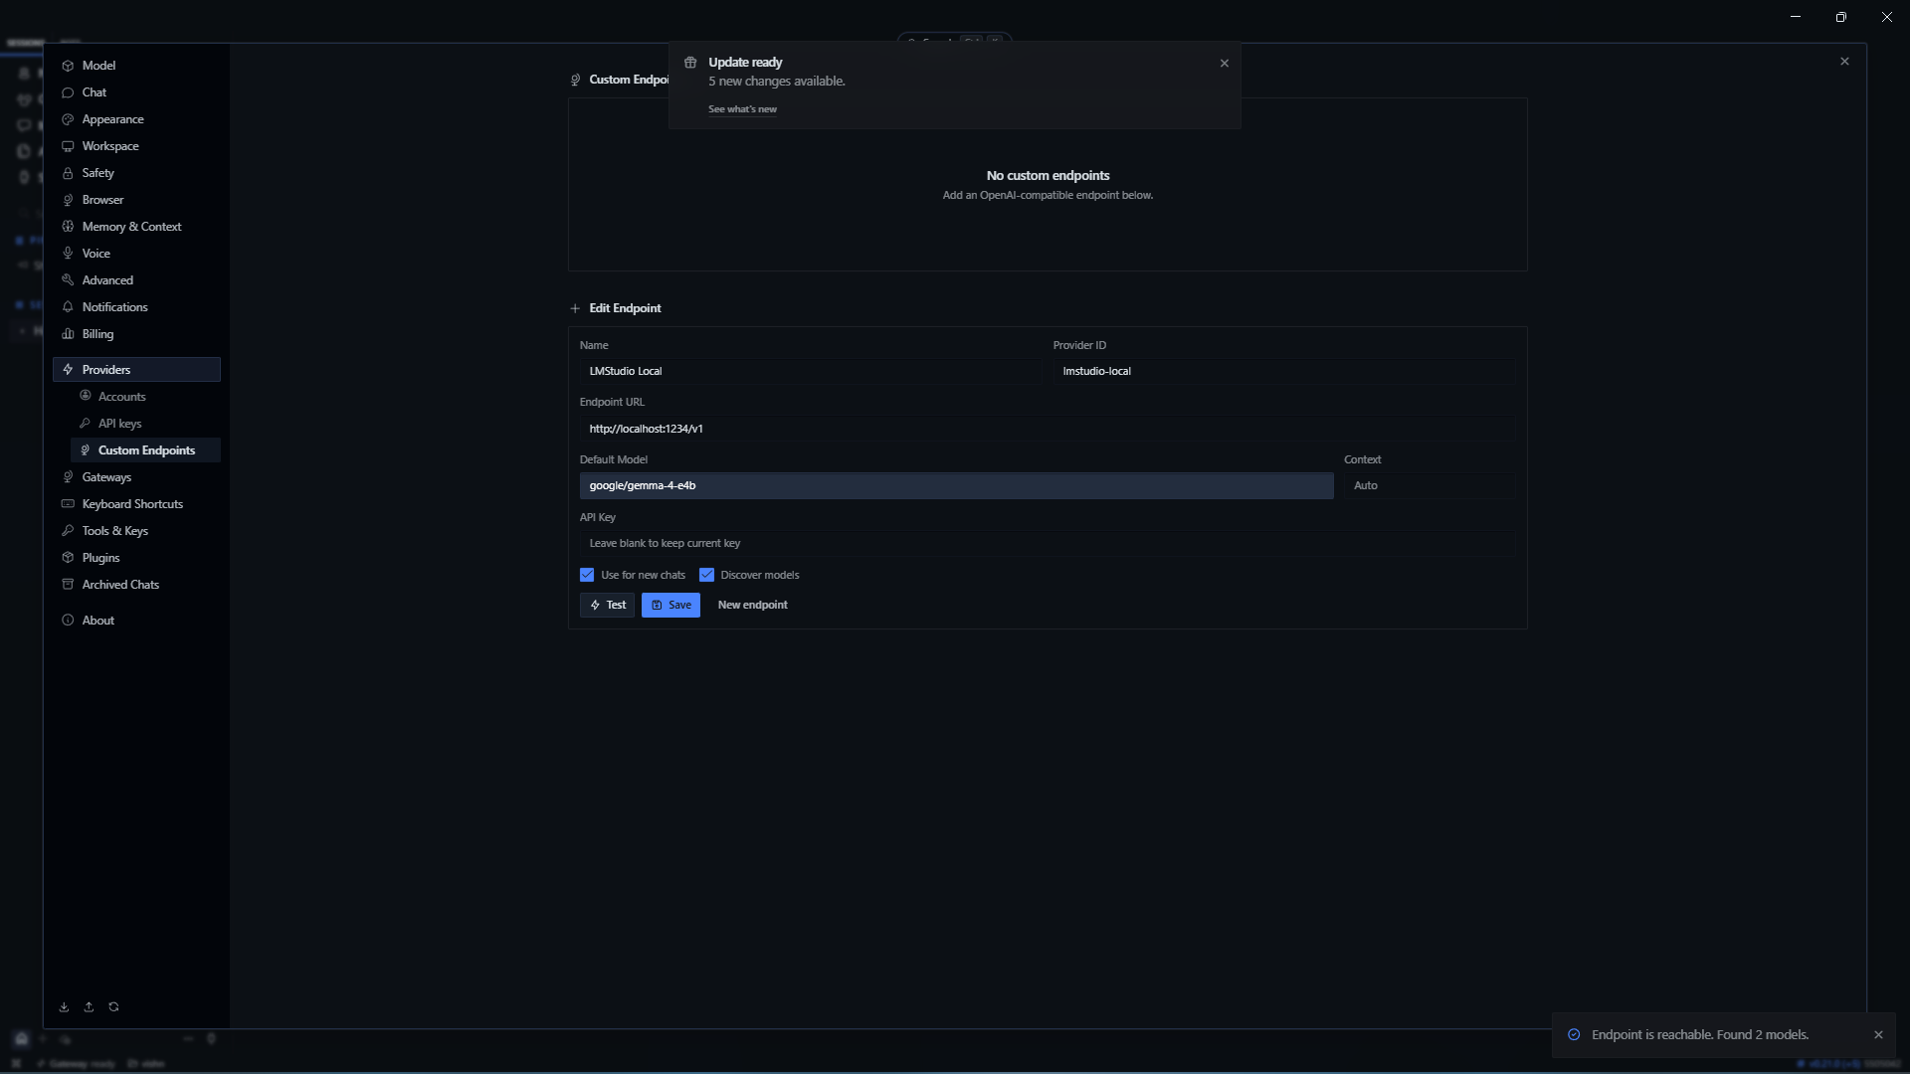Screen dimensions: 1910x1074
Task: Open the Gateways section
Action: tap(136, 477)
